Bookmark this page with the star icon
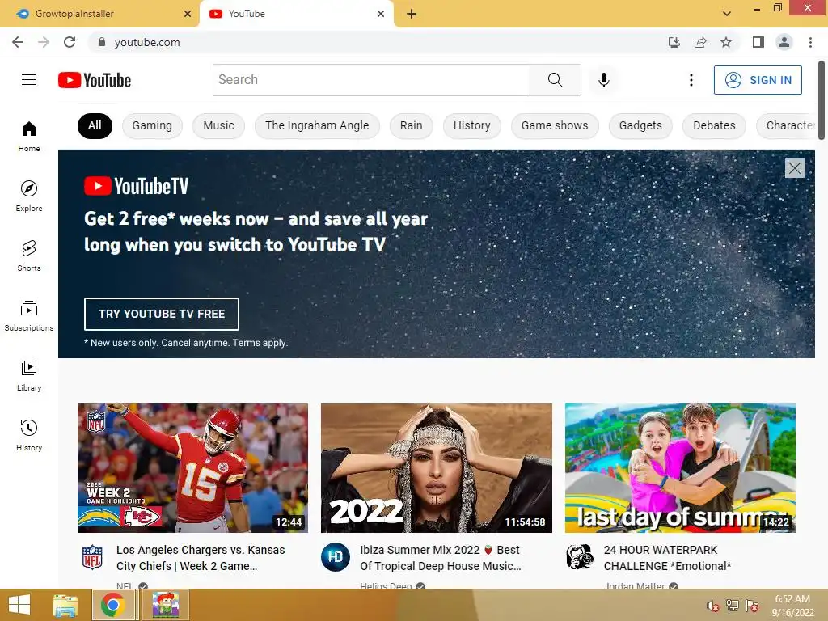This screenshot has height=621, width=828. pyautogui.click(x=726, y=42)
